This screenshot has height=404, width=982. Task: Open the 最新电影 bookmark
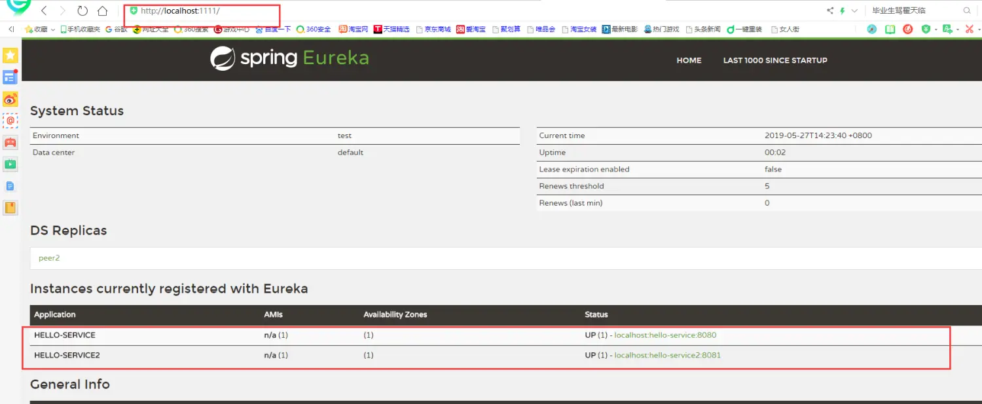click(x=619, y=29)
